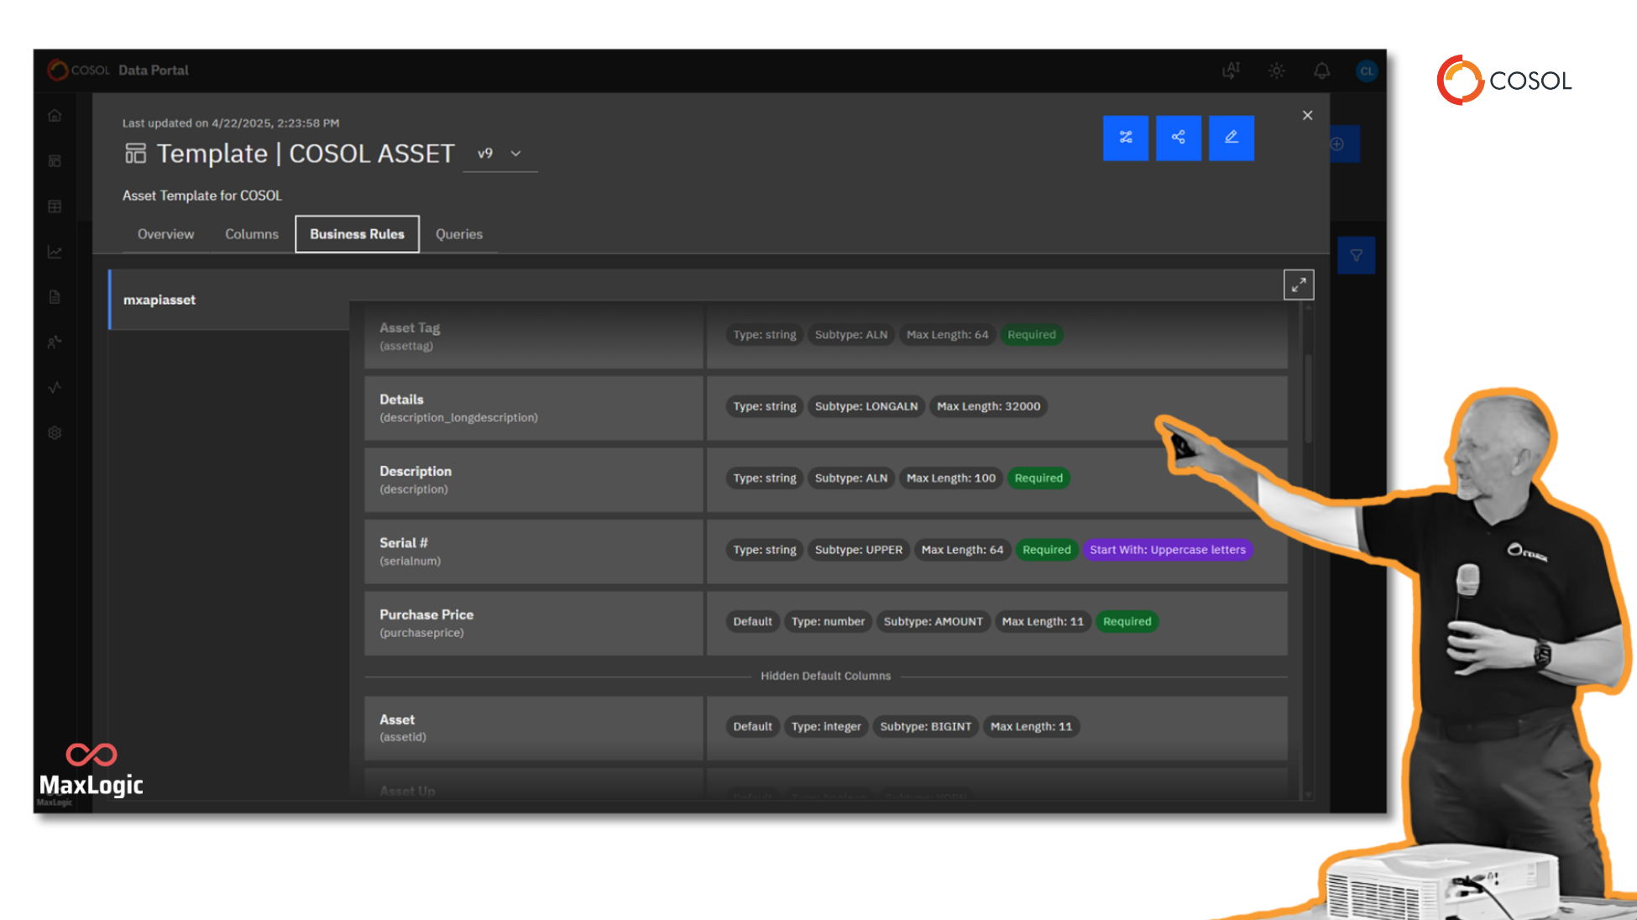Click Type: number tag on Purchase Price
The width and height of the screenshot is (1637, 920).
tap(828, 621)
